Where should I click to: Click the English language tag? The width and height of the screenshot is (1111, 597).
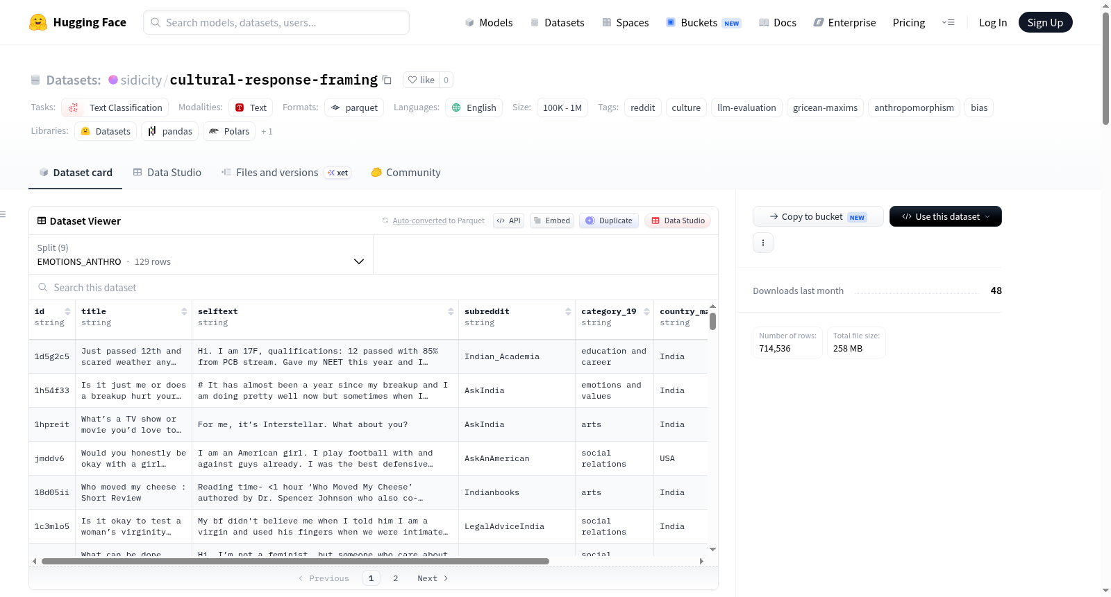click(x=474, y=107)
